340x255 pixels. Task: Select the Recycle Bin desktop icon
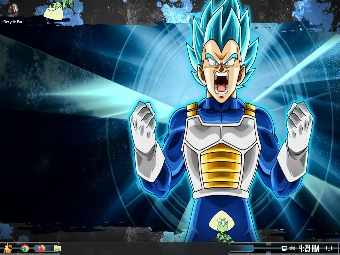coord(13,13)
